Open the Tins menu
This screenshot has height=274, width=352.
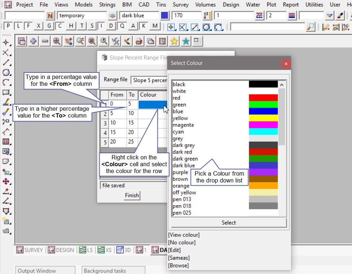point(161,5)
